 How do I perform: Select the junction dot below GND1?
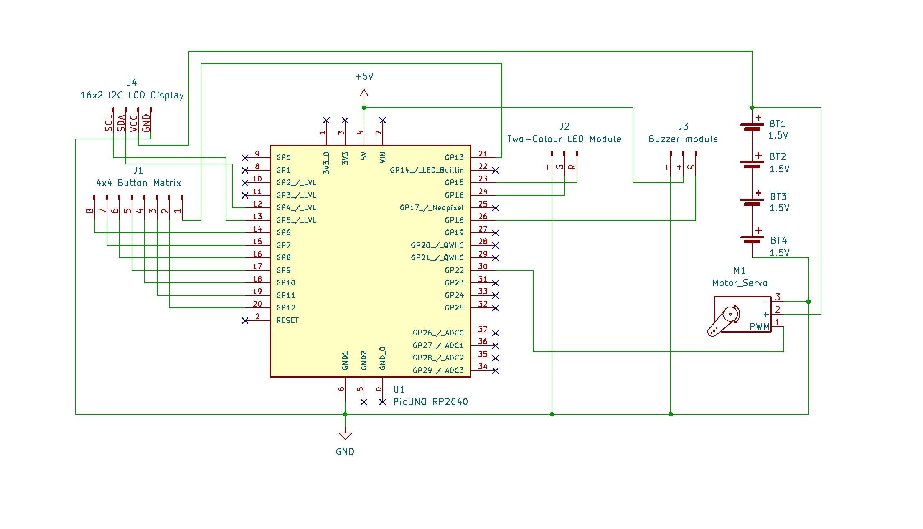[x=345, y=414]
